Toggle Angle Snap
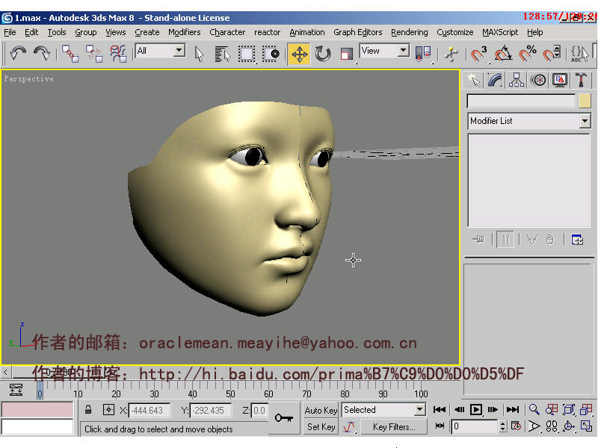Image resolution: width=598 pixels, height=448 pixels. tap(503, 54)
